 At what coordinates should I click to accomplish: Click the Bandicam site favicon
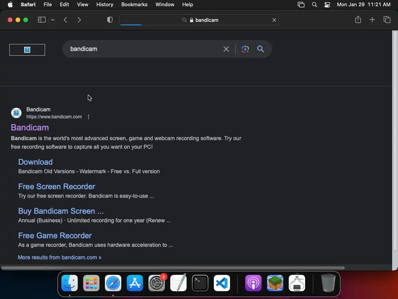pos(16,113)
